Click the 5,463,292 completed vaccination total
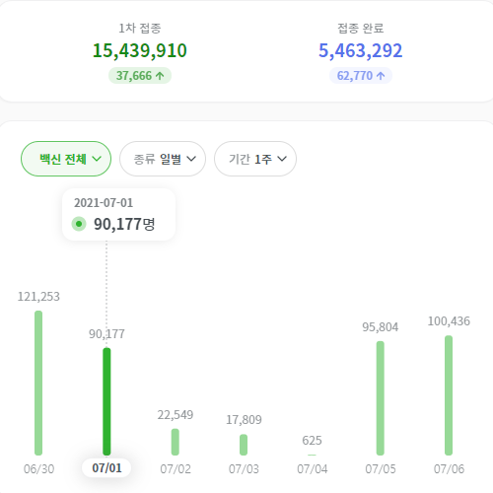 (x=361, y=51)
